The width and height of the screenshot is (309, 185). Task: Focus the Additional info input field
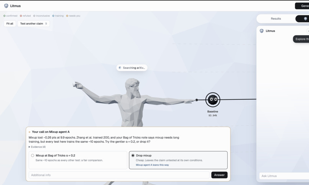119,175
